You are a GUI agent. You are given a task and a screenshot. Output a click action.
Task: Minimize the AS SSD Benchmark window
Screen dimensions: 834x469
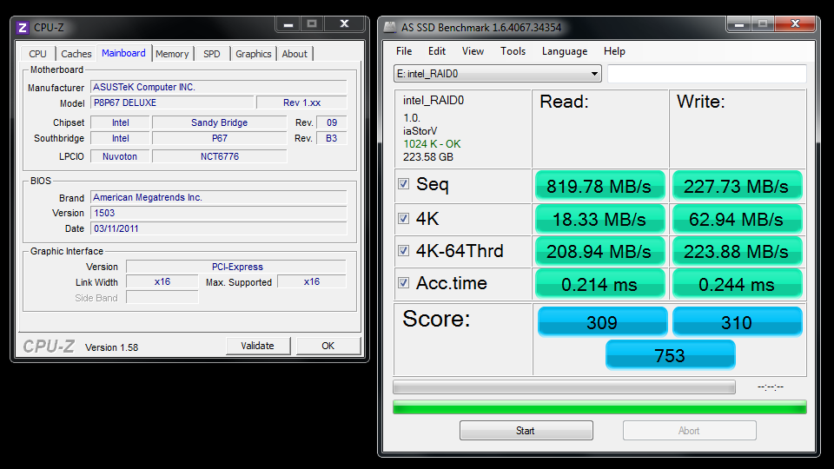(738, 24)
